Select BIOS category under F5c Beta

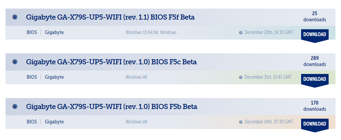point(32,77)
